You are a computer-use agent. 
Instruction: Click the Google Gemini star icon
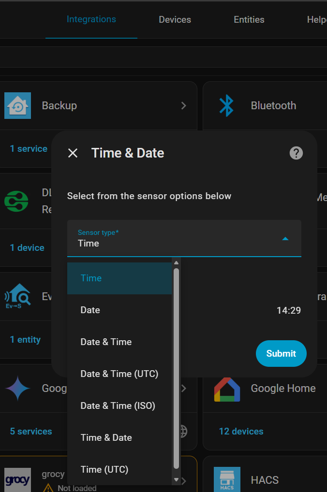pyautogui.click(x=18, y=389)
